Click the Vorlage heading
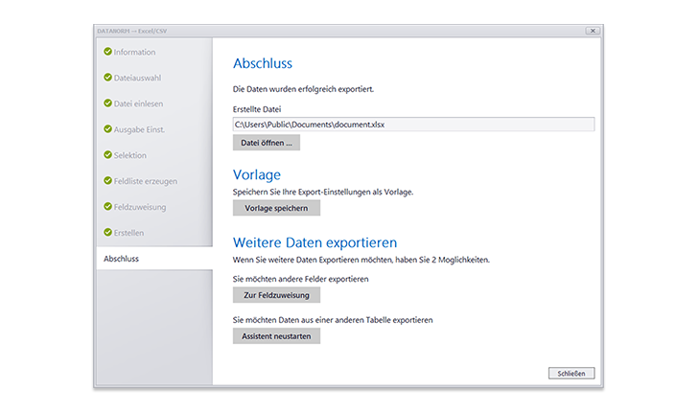 pos(257,174)
